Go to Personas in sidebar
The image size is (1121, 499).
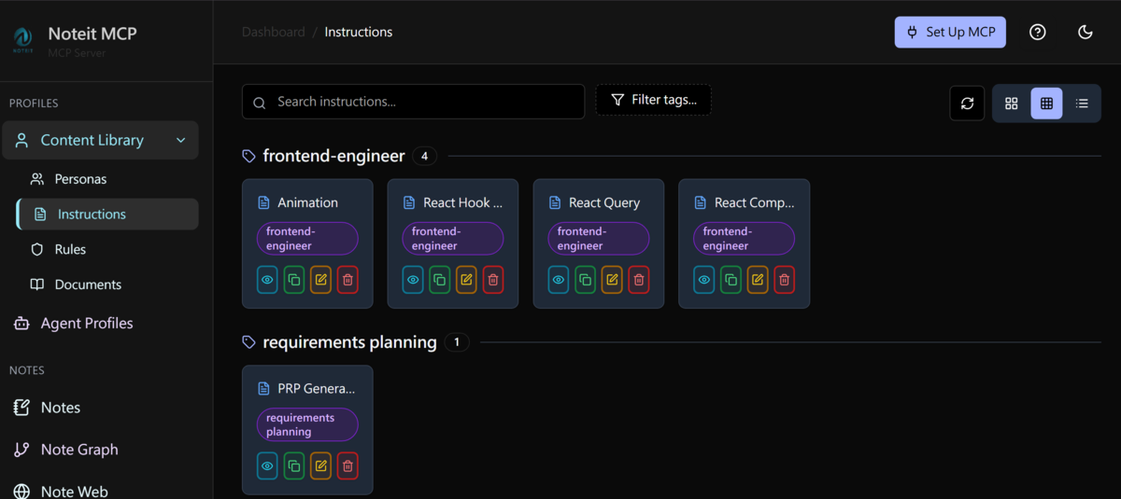(x=80, y=179)
